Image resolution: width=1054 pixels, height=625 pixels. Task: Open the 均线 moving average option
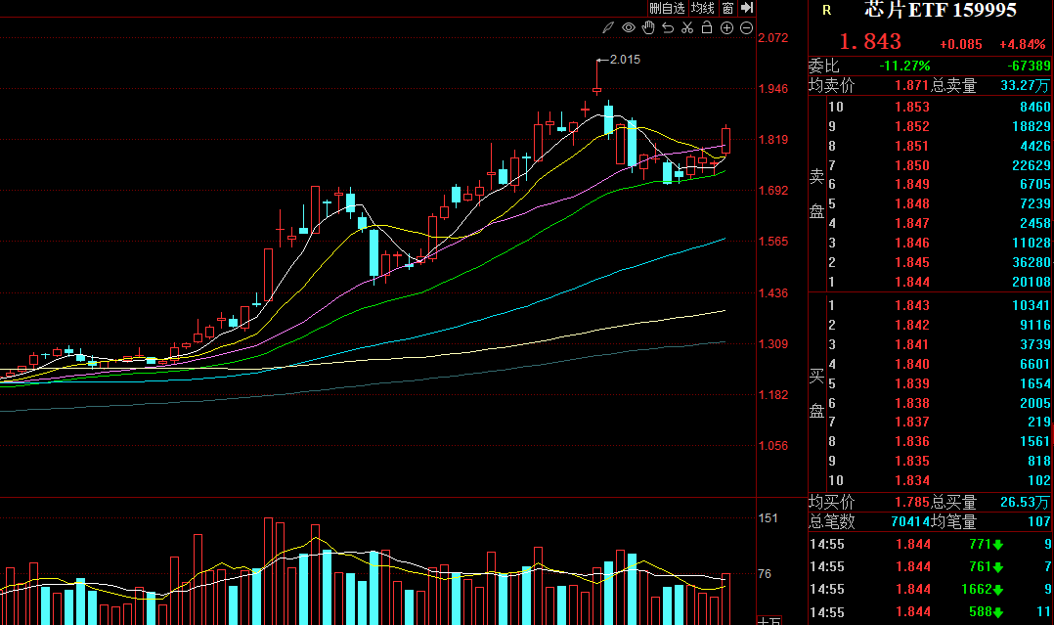(704, 8)
